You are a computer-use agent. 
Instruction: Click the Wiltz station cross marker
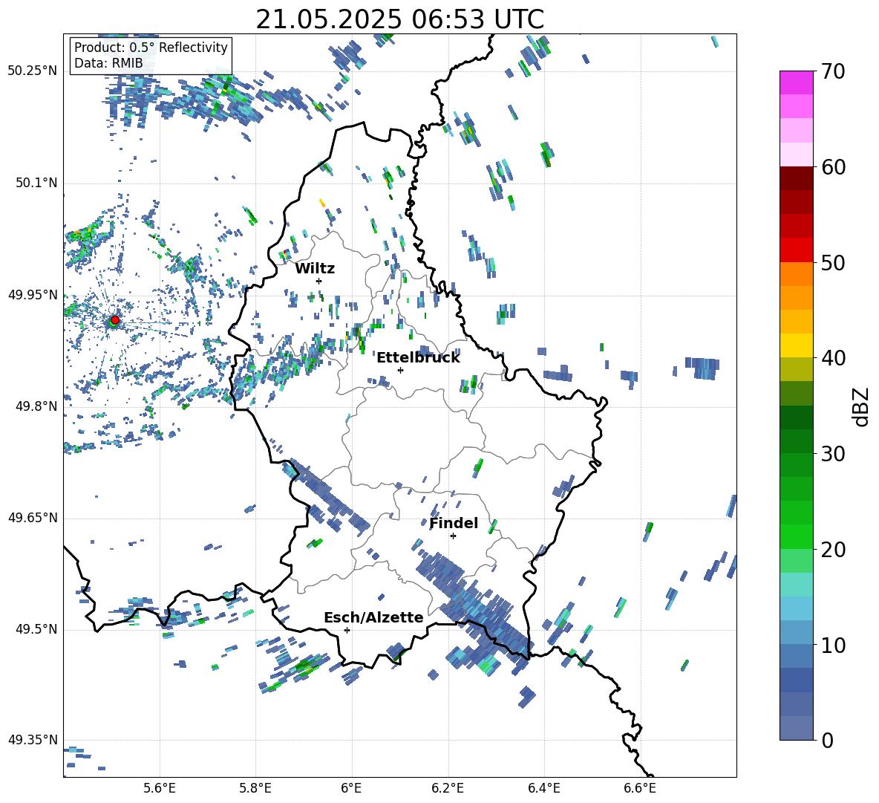click(319, 281)
